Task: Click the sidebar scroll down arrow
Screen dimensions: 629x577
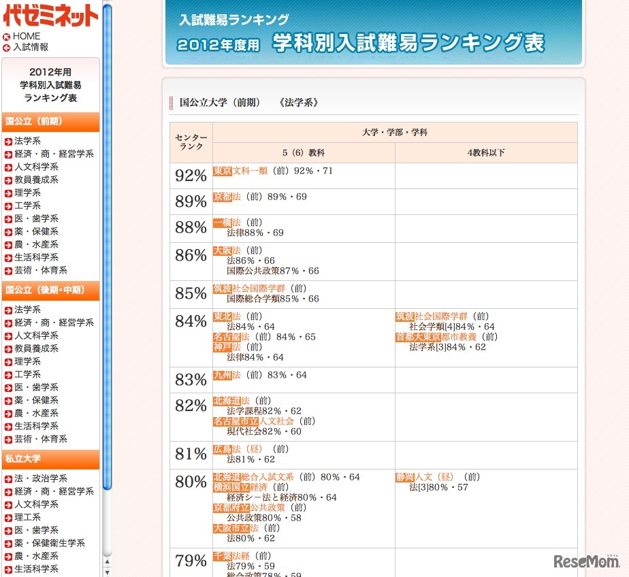Action: (107, 573)
